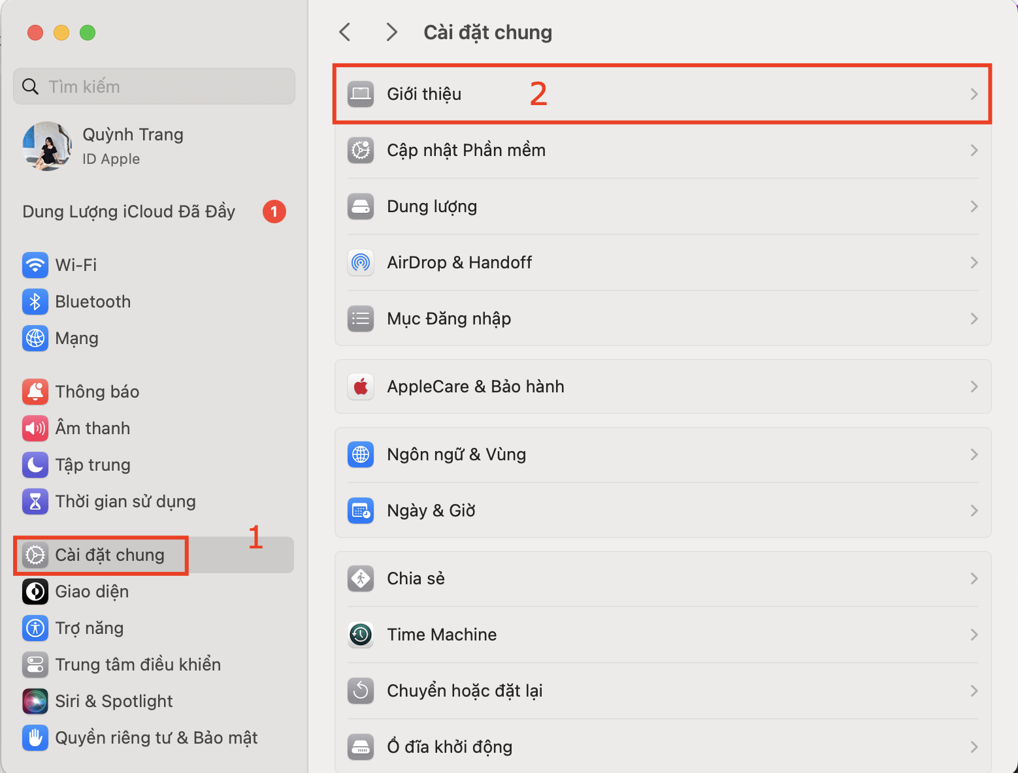
Task: Click chevron on Mục Đăng nhập row
Action: (x=974, y=319)
